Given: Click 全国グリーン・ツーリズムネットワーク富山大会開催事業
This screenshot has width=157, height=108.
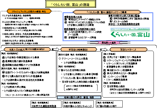Looking at the screenshot, I should (x=27, y=72).
